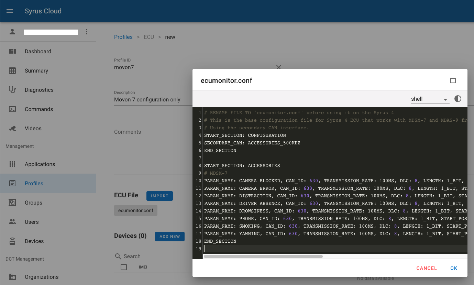This screenshot has height=285, width=474.
Task: Click the ECU breadcrumb item
Action: pos(149,37)
